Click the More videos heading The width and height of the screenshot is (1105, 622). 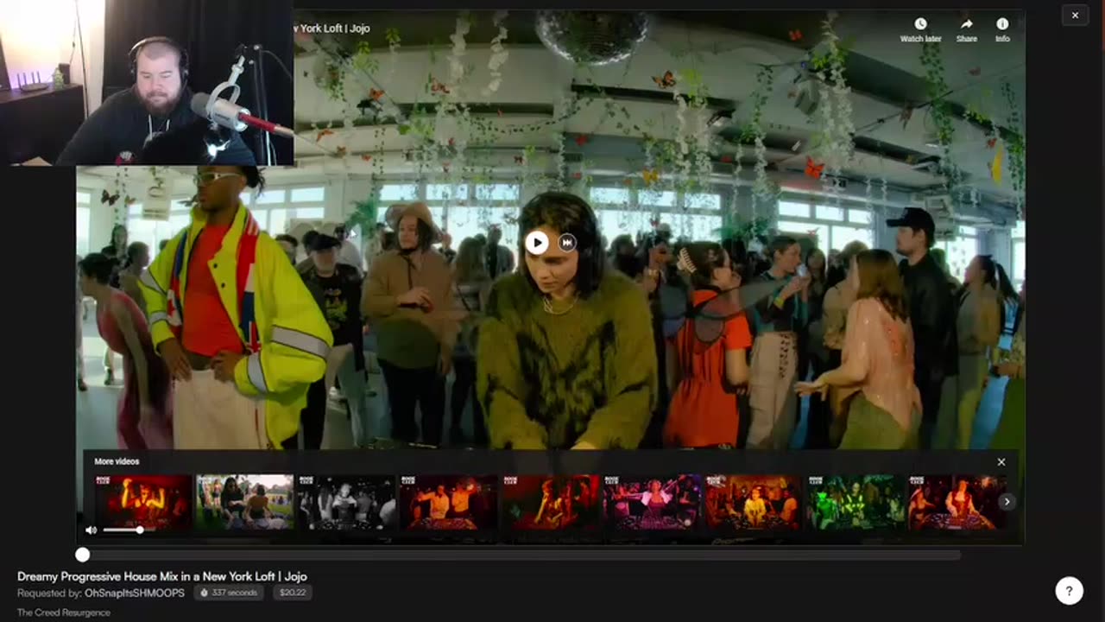(x=117, y=461)
